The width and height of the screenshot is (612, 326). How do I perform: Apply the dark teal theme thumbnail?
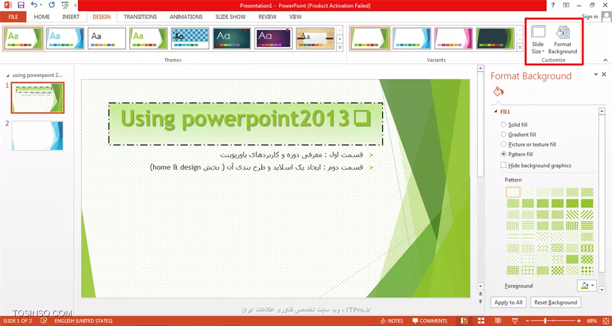[x=232, y=39]
